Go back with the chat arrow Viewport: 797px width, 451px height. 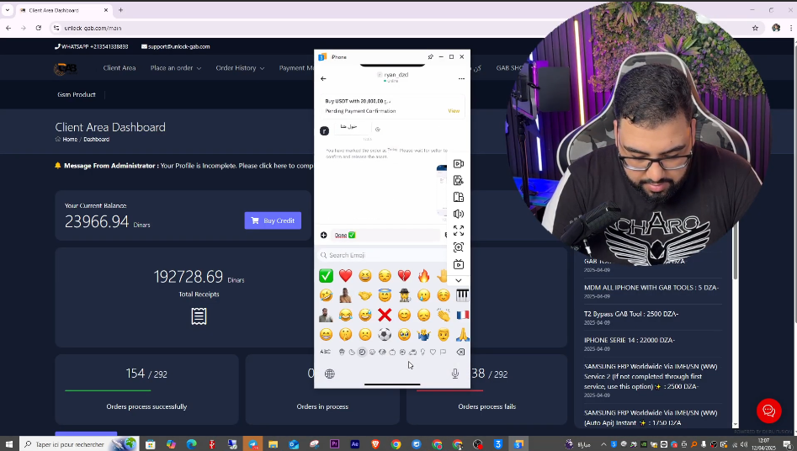pos(323,79)
